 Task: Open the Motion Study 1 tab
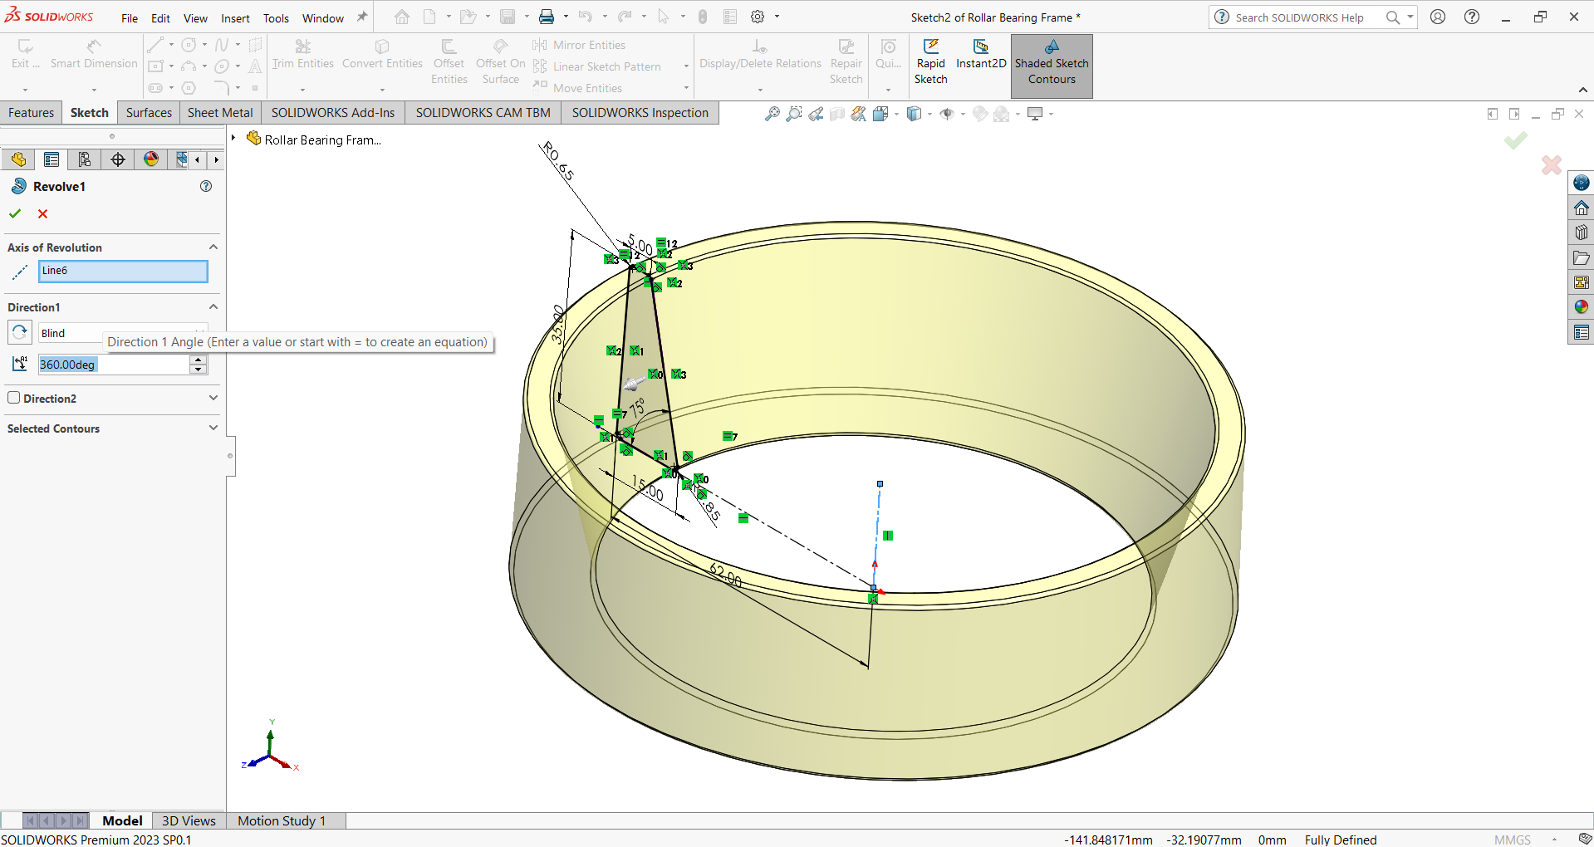[282, 820]
